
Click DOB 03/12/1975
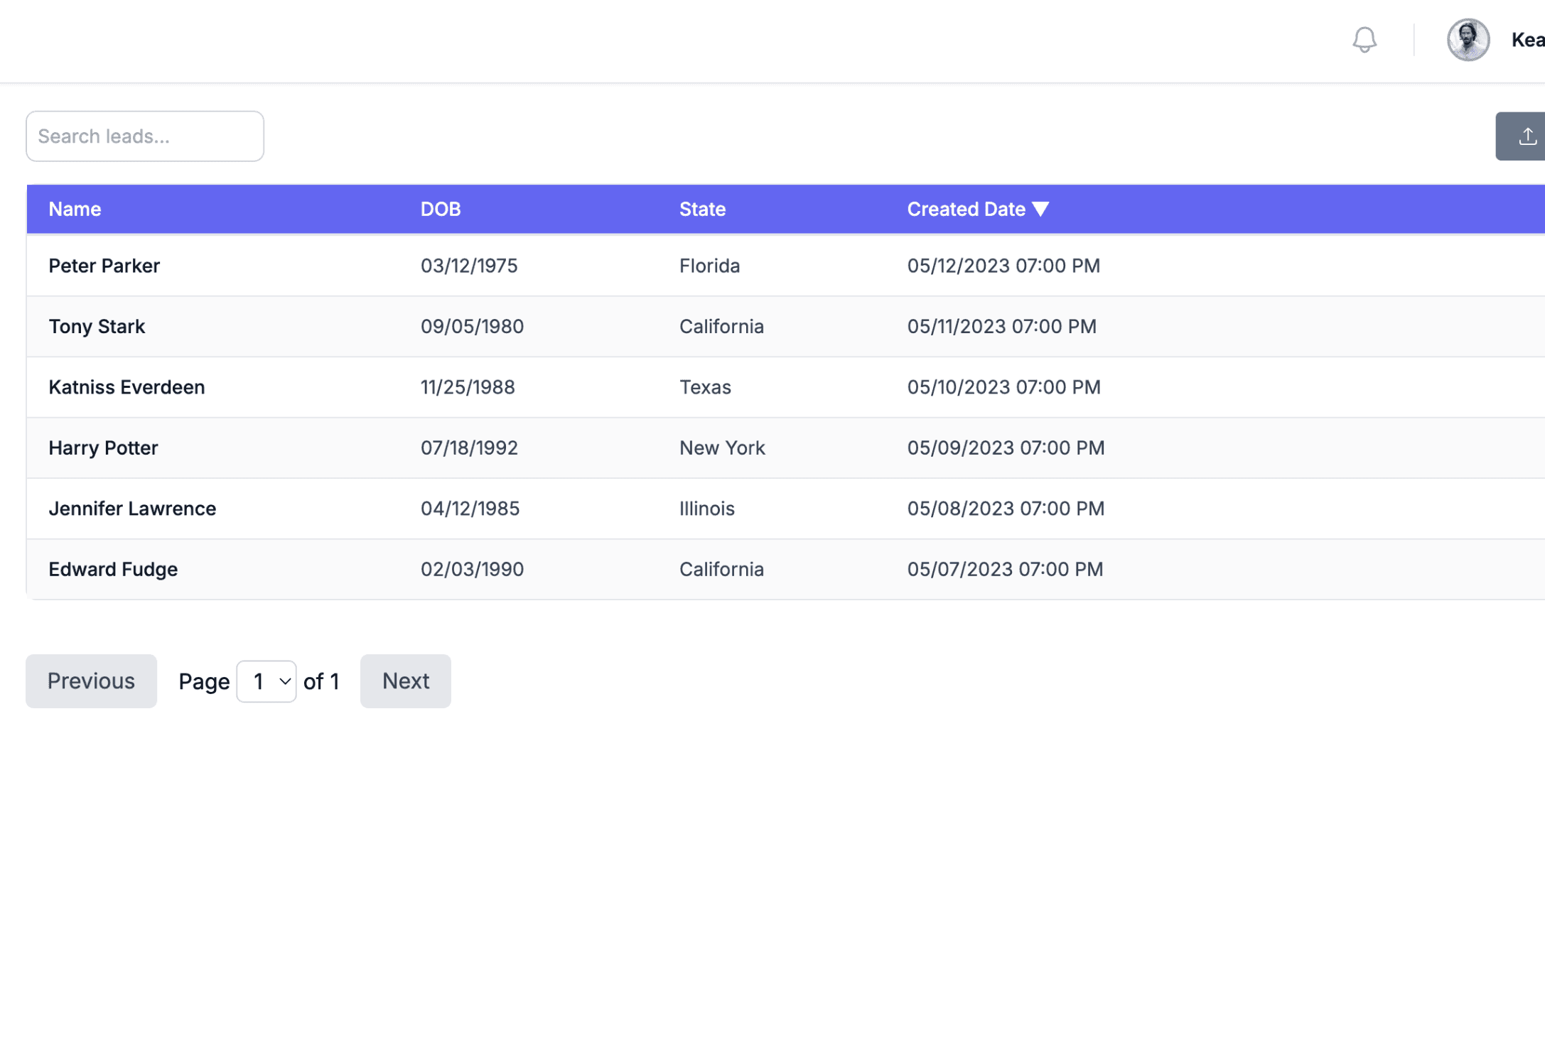[x=469, y=266]
